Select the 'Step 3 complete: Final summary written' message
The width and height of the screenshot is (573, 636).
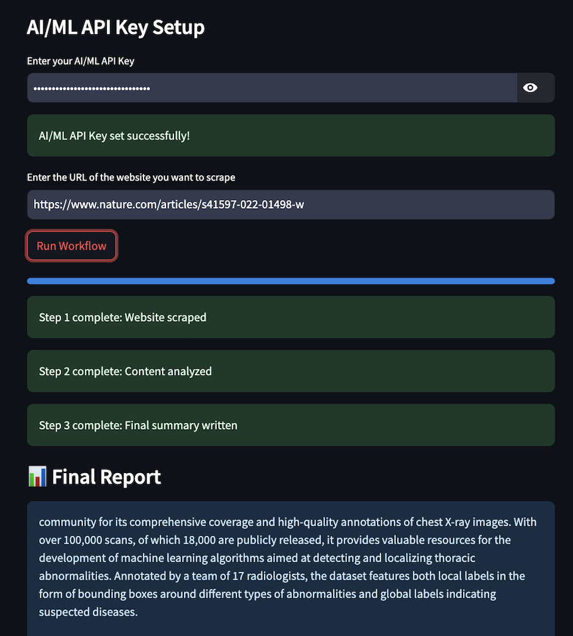pyautogui.click(x=291, y=425)
